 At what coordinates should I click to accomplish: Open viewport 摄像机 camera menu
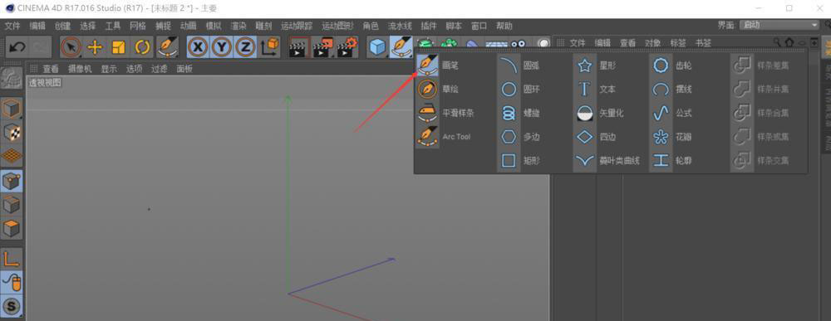point(80,69)
